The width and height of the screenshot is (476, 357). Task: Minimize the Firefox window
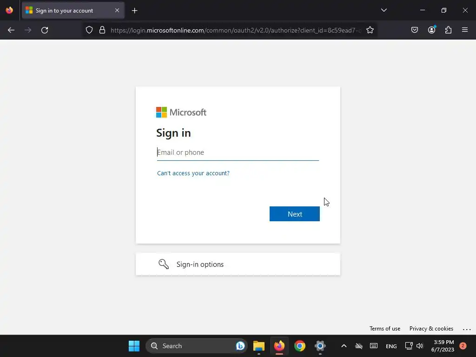point(422,10)
